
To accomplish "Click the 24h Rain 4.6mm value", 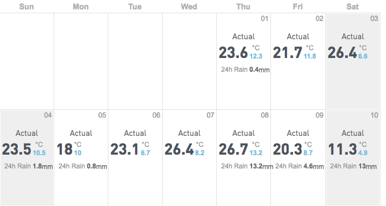I will pos(299,166).
